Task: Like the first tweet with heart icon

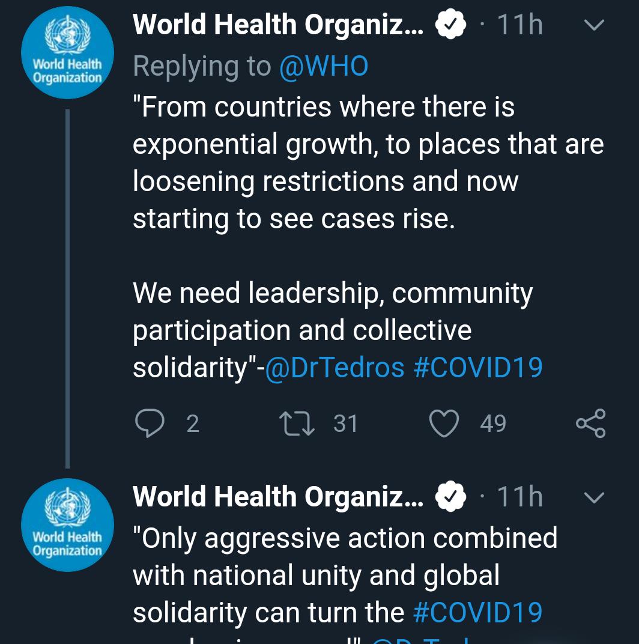Action: coord(444,424)
